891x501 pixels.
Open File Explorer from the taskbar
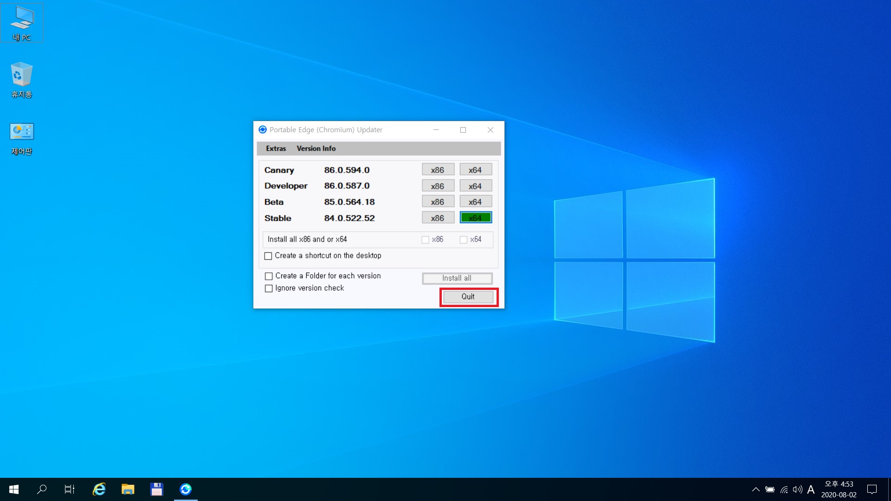pyautogui.click(x=128, y=489)
